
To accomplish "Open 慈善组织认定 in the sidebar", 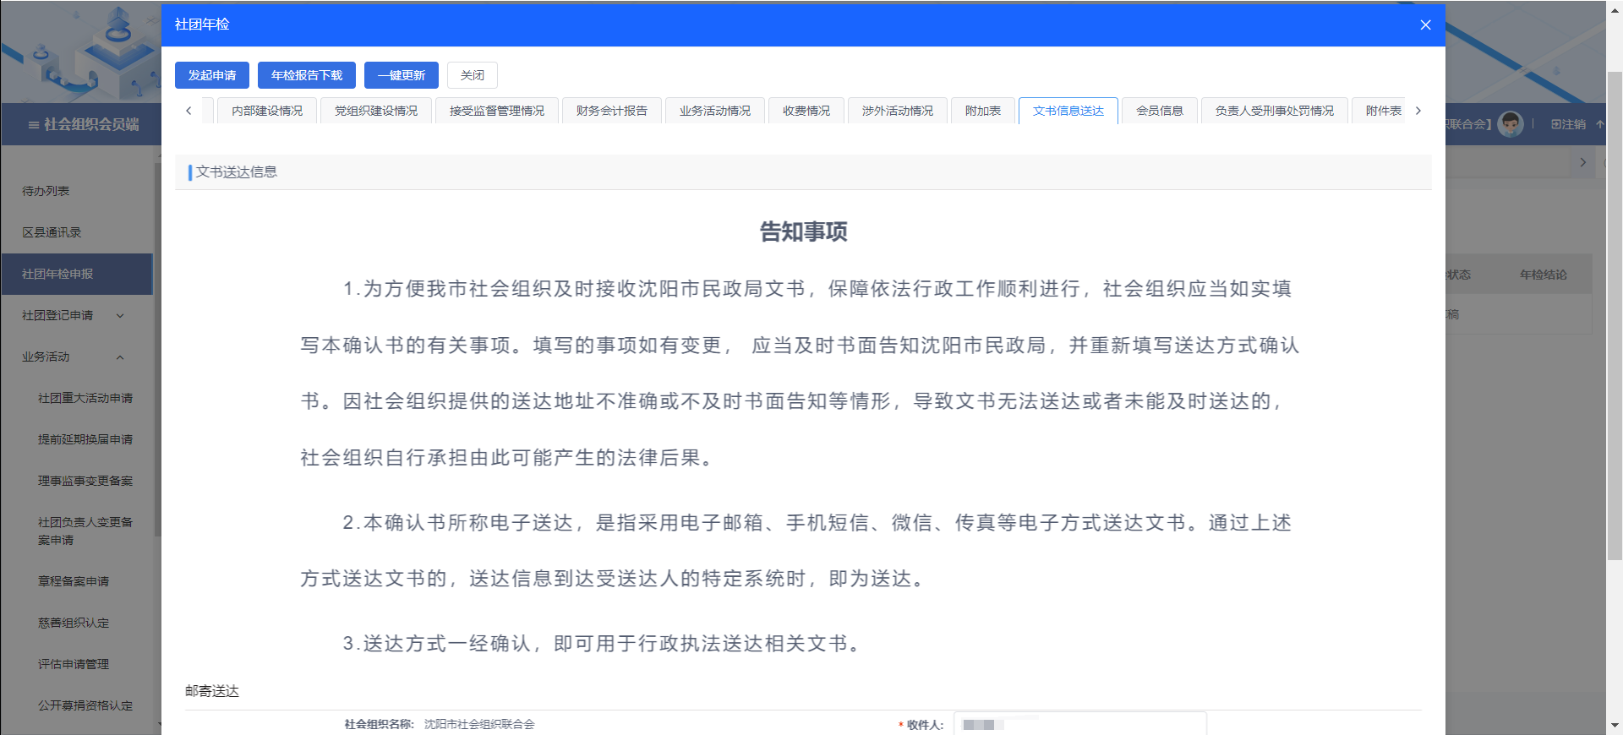I will (x=74, y=623).
